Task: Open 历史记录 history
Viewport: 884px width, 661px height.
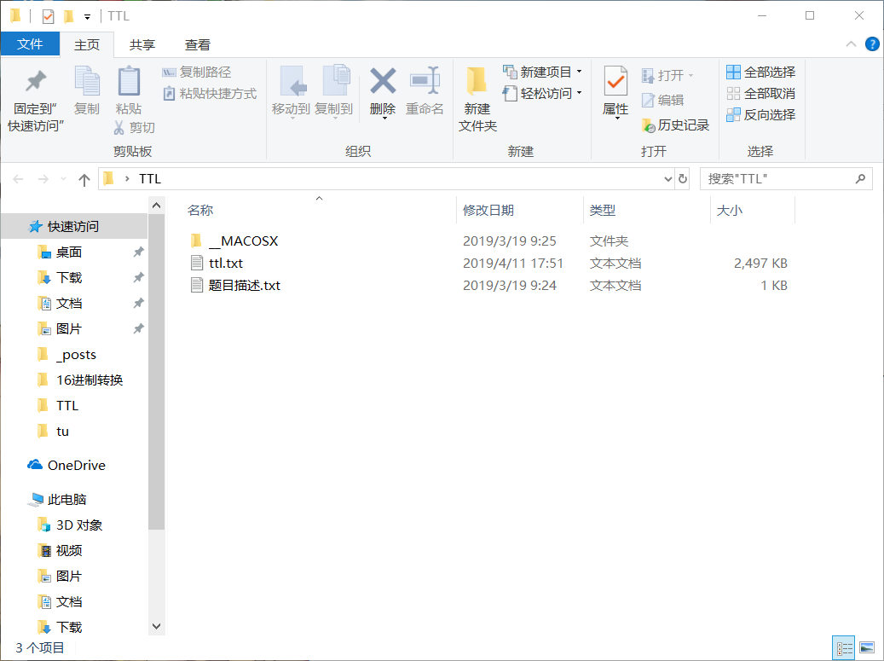Action: pyautogui.click(x=675, y=125)
